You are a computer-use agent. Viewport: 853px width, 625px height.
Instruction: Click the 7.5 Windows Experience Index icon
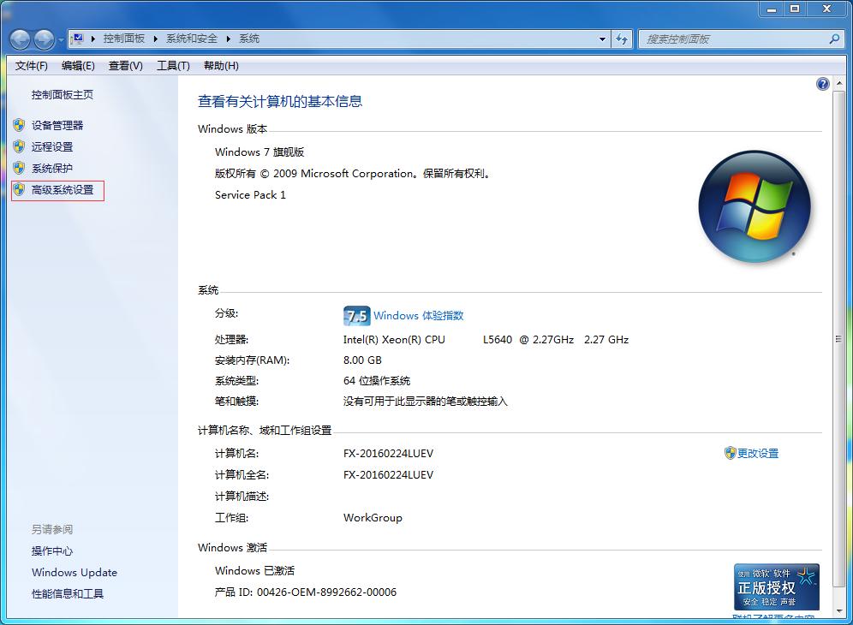coord(356,315)
